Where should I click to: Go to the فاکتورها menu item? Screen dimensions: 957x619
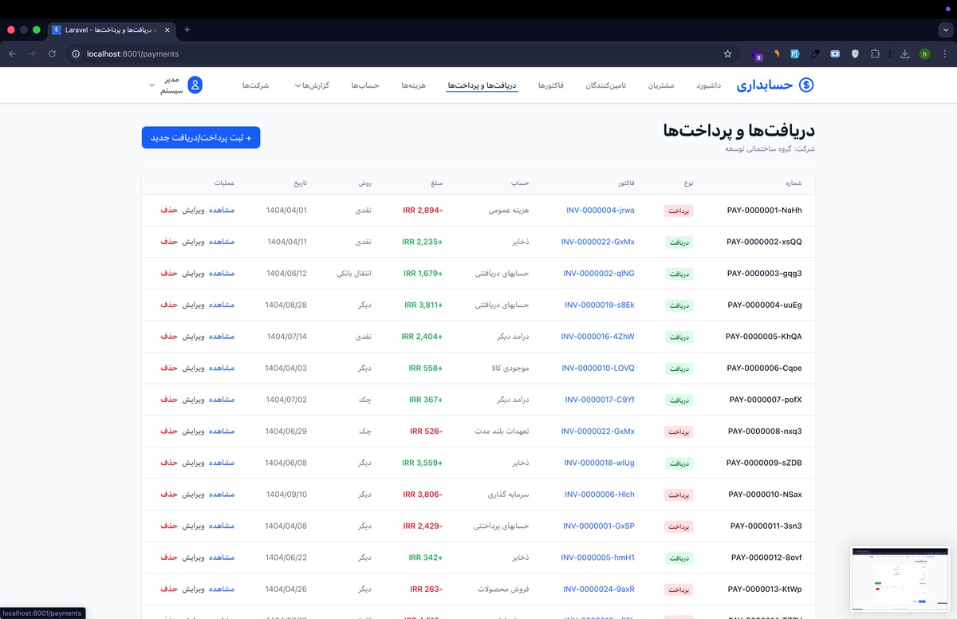[551, 85]
